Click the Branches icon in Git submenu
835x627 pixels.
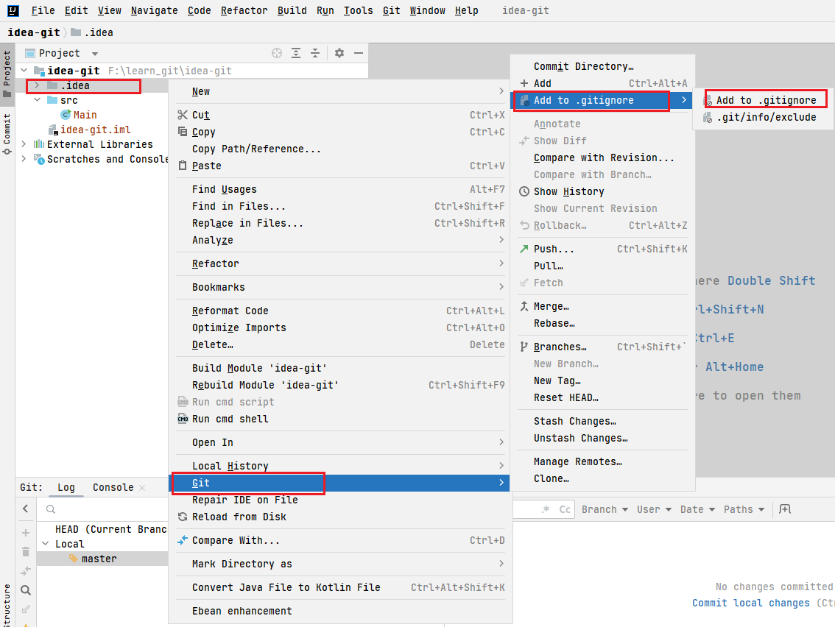pos(524,347)
